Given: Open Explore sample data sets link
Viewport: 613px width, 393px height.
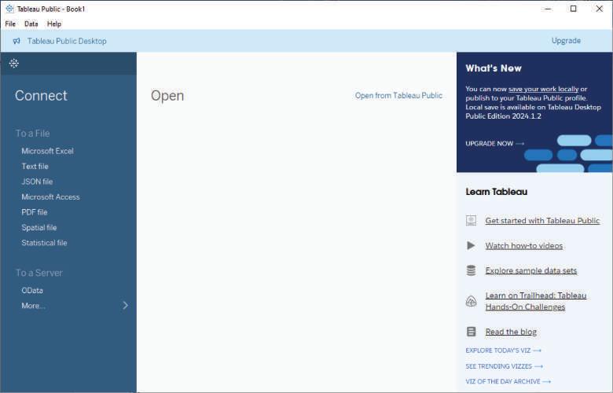Looking at the screenshot, I should [531, 270].
